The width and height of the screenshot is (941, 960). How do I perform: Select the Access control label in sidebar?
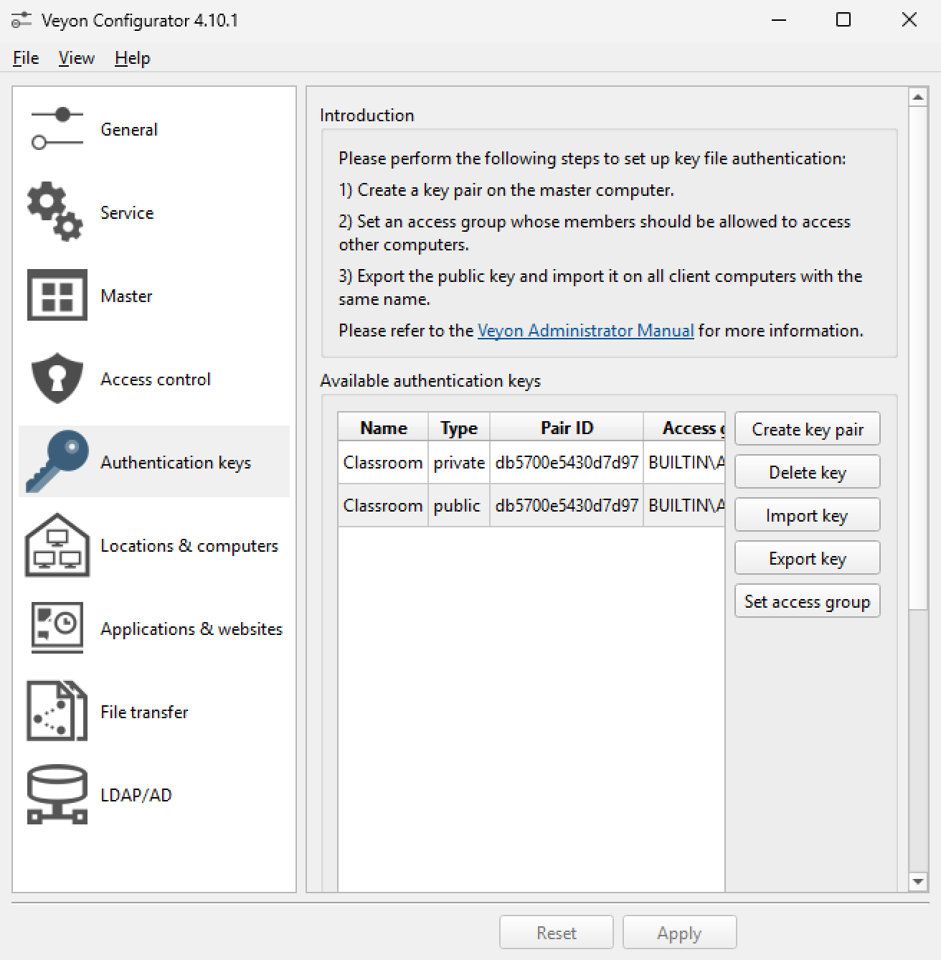pyautogui.click(x=156, y=380)
